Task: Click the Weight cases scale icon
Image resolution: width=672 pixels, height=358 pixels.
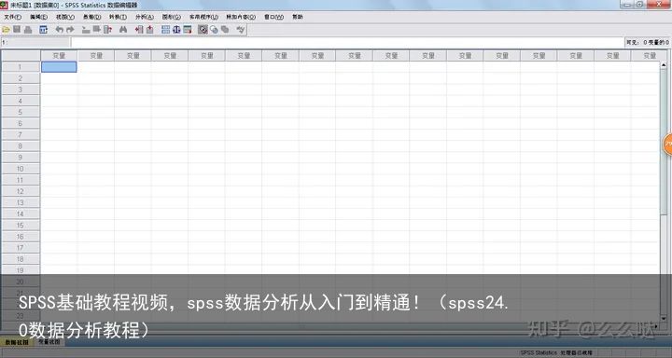Action: (x=176, y=30)
